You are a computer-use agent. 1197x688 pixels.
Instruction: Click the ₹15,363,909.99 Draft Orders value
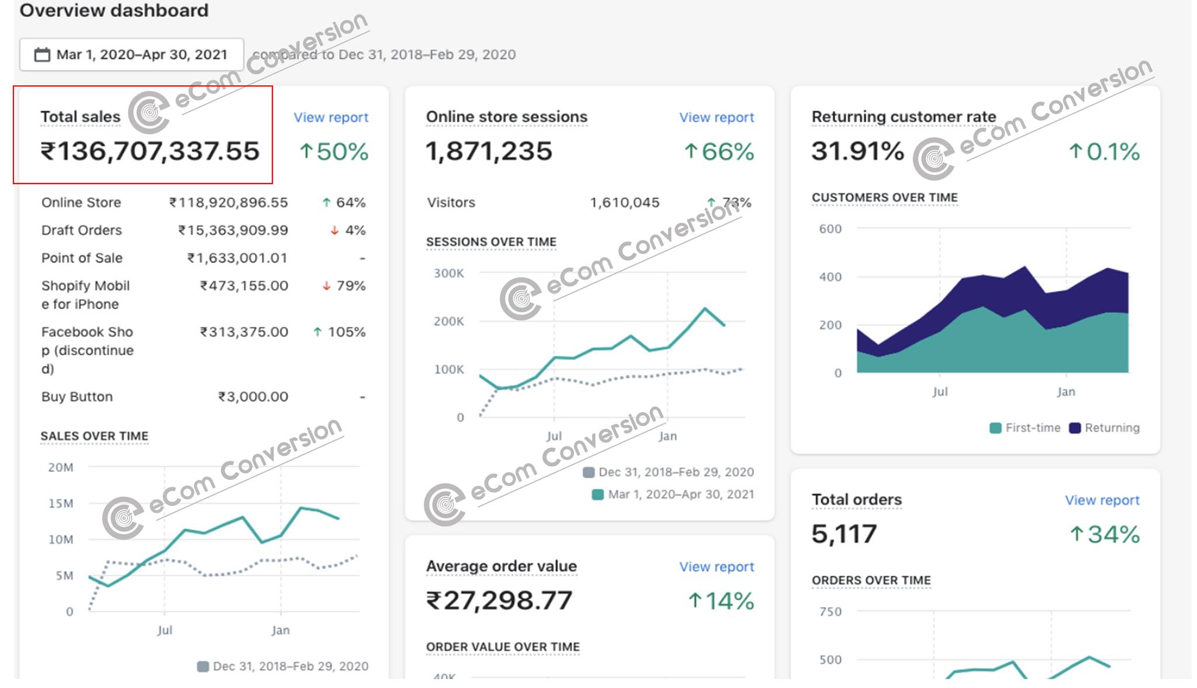click(x=233, y=230)
